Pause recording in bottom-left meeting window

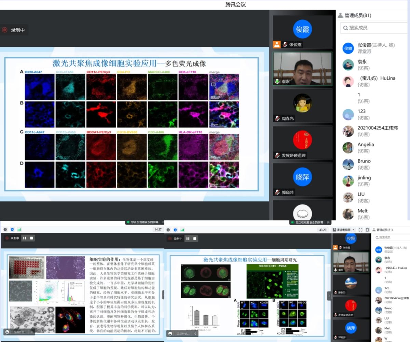(25, 238)
